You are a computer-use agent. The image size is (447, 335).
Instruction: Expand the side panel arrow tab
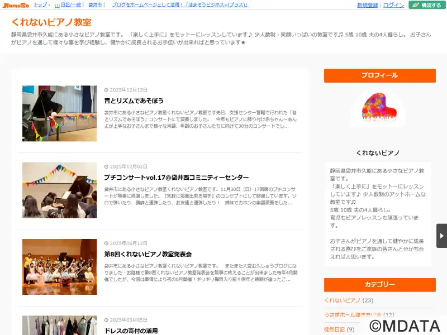pyautogui.click(x=441, y=236)
